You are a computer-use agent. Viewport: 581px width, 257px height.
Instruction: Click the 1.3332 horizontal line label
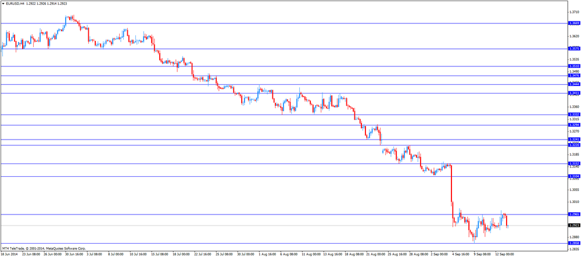(x=573, y=115)
